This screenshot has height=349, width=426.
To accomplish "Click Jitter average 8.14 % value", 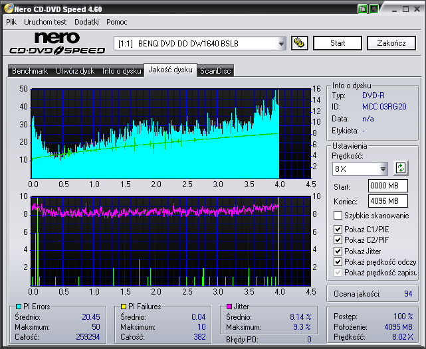I will pyautogui.click(x=300, y=316).
